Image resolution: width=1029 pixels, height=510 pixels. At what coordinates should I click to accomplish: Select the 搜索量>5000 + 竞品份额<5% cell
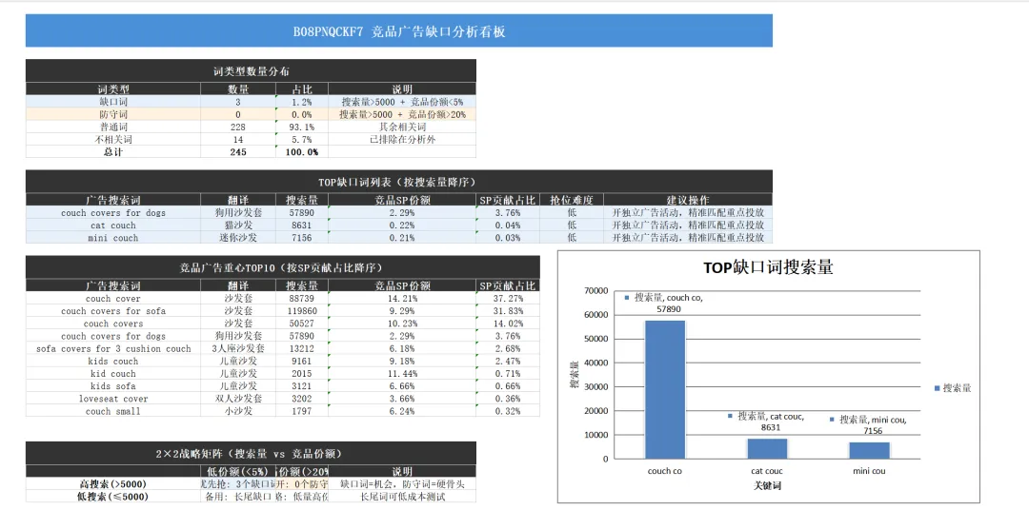click(402, 102)
